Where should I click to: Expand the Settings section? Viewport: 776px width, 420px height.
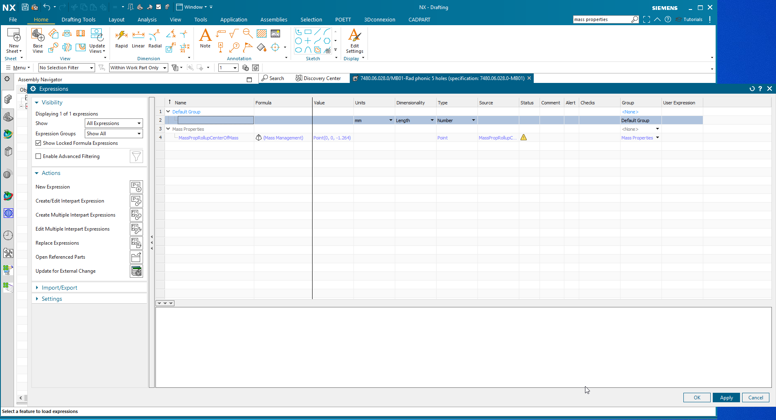pyautogui.click(x=37, y=299)
